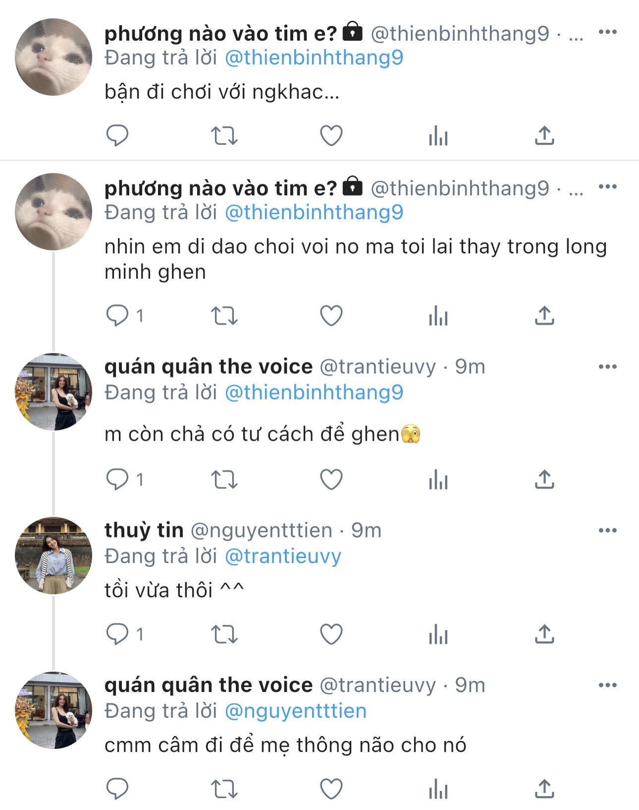639x810 pixels.
Task: Share the 'cmm câm đi' tweet
Action: (544, 789)
